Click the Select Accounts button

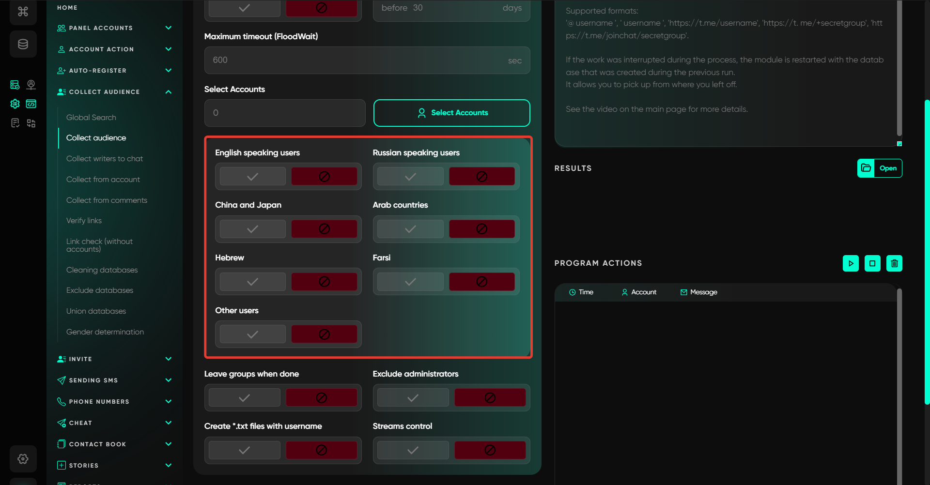(x=451, y=113)
